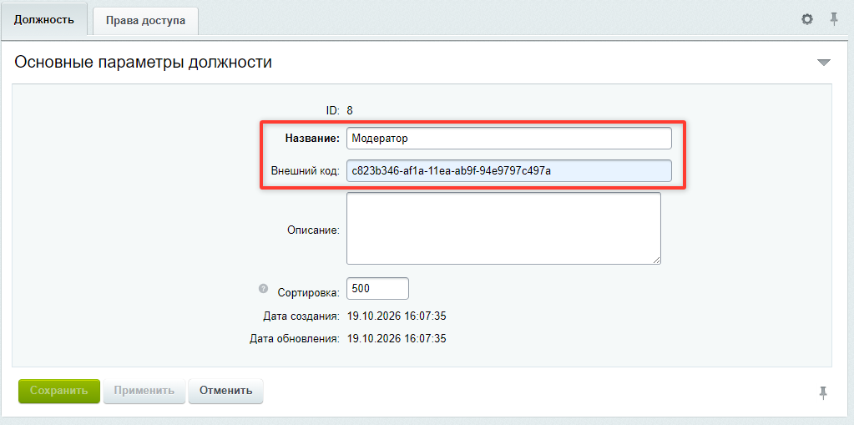Click the Дата обновления timestamp value

[x=397, y=339]
